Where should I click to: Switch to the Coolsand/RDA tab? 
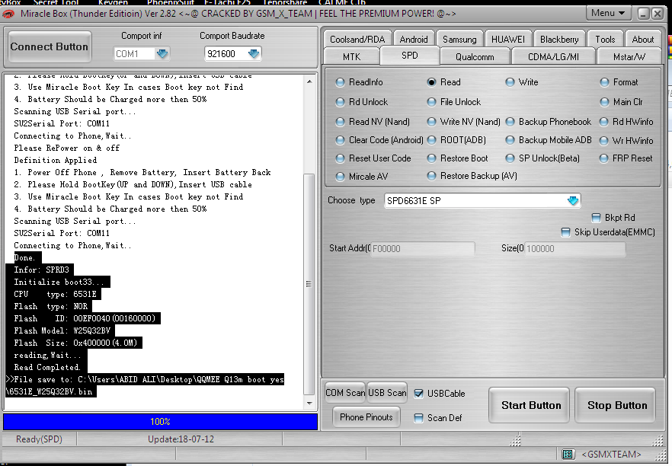click(357, 39)
